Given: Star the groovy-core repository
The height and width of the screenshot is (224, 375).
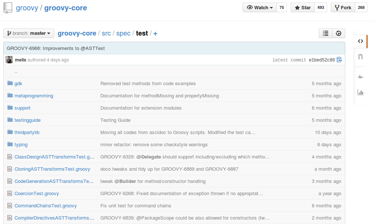Looking at the screenshot, I should click(302, 7).
